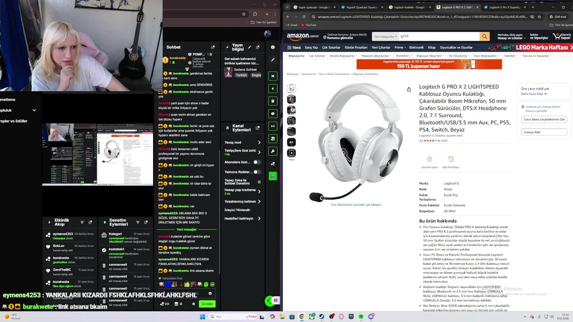Click the green Gönder send button
This screenshot has height=322, width=573.
207,304
